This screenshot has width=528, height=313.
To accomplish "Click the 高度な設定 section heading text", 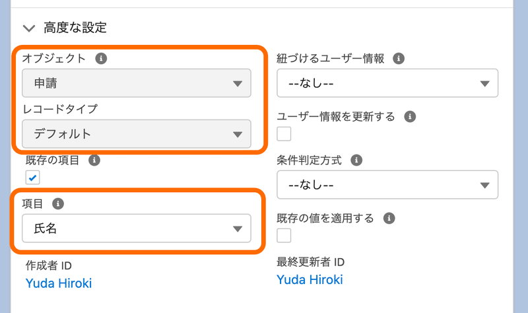I will (75, 28).
